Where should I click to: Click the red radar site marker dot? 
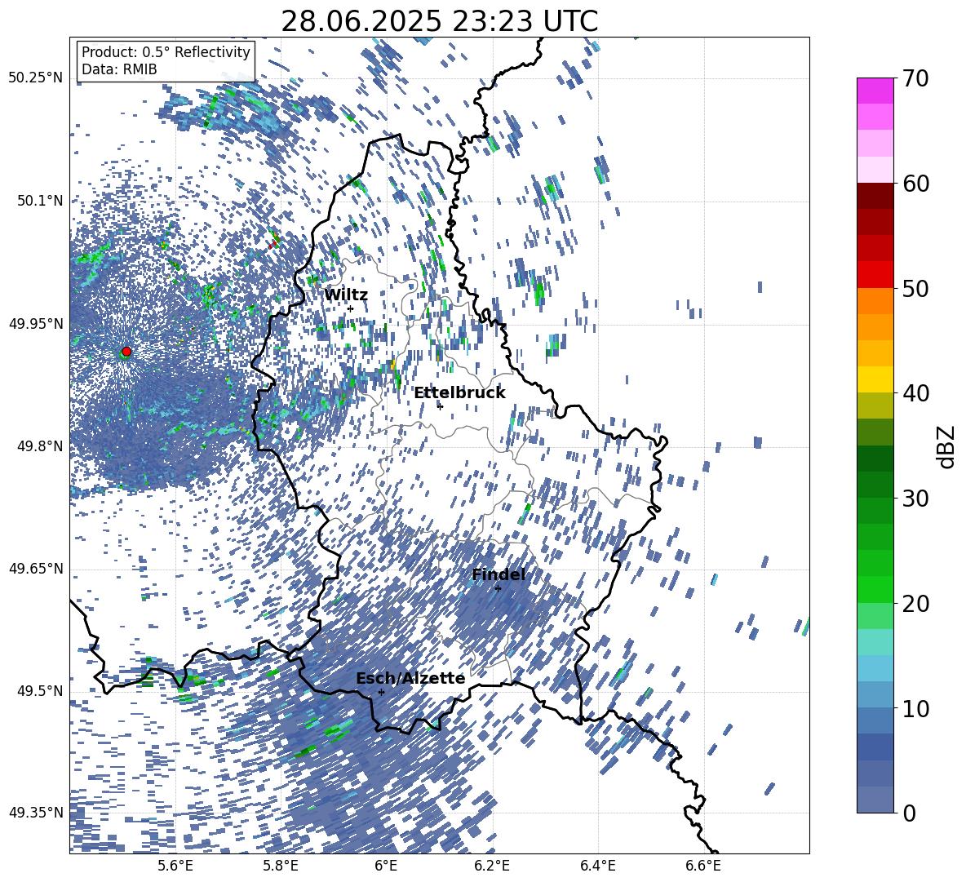(x=126, y=351)
